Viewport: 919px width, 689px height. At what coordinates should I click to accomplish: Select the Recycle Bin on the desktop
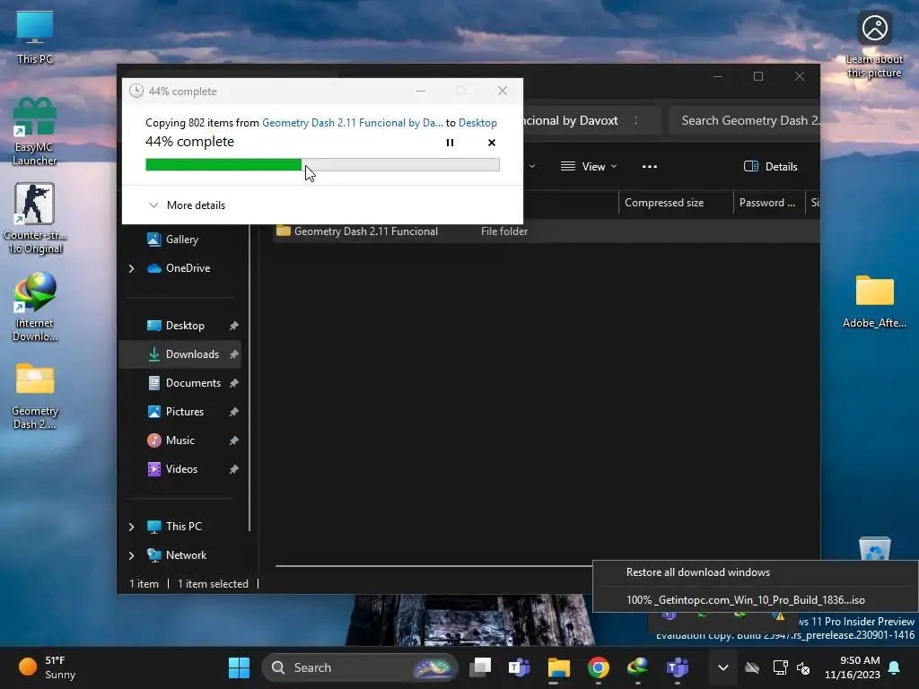(x=874, y=548)
